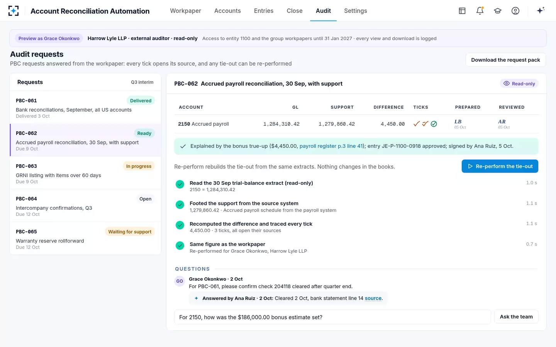Image resolution: width=556 pixels, height=347 pixels.
Task: Download the request pack
Action: click(x=505, y=60)
